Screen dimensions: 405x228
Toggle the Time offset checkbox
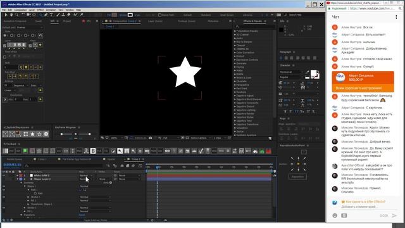[x=4, y=57]
